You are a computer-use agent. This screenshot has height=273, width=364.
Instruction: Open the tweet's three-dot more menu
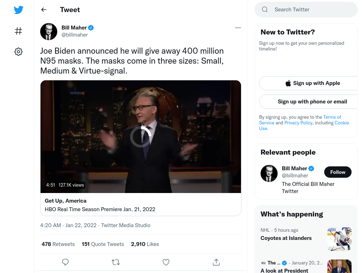[238, 28]
